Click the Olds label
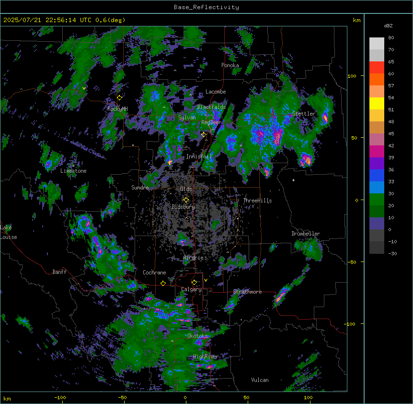This screenshot has height=404, width=413. pos(186,189)
